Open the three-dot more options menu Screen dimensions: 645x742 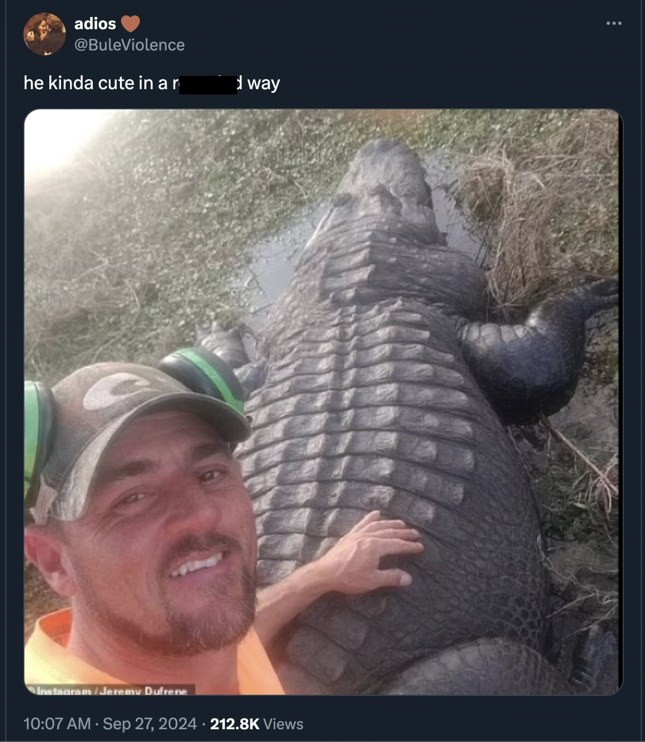click(614, 23)
